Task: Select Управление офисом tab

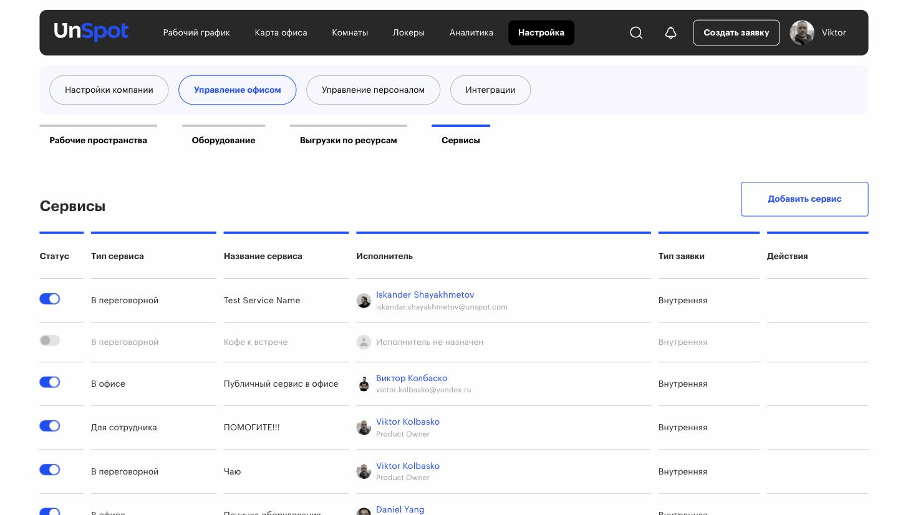Action: [238, 90]
